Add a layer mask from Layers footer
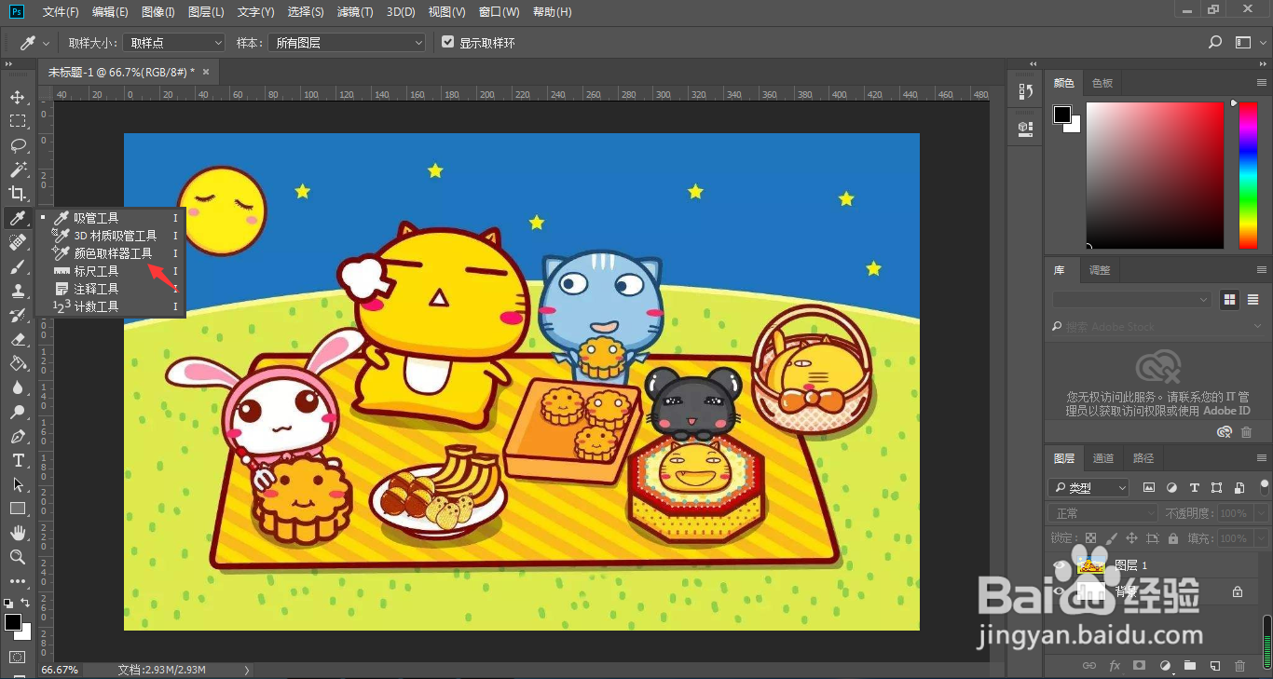The height and width of the screenshot is (679, 1273). click(x=1139, y=666)
